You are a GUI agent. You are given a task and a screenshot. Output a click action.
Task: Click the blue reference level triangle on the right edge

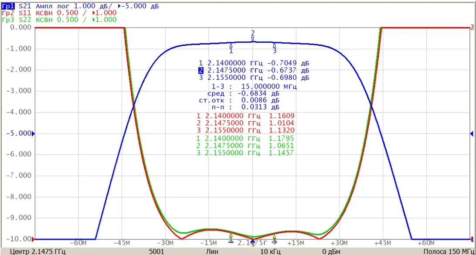(x=472, y=133)
